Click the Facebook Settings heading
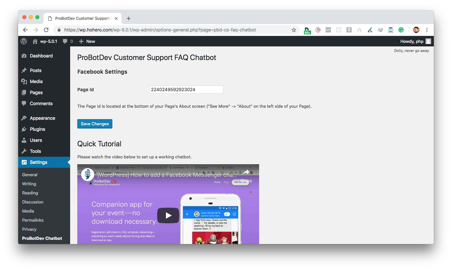The image size is (452, 270). click(x=102, y=72)
